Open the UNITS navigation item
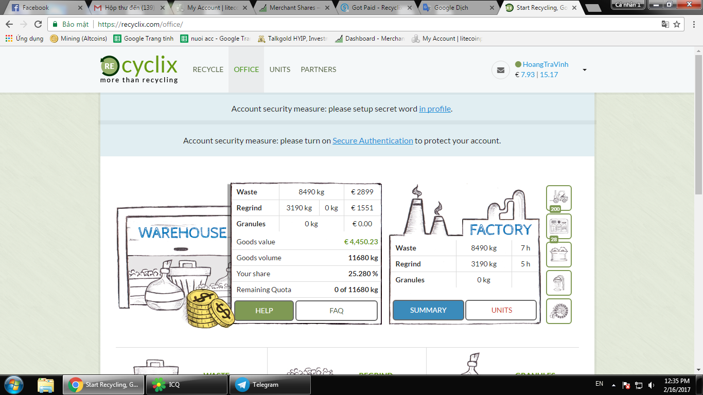Viewport: 703px width, 395px height. click(280, 69)
